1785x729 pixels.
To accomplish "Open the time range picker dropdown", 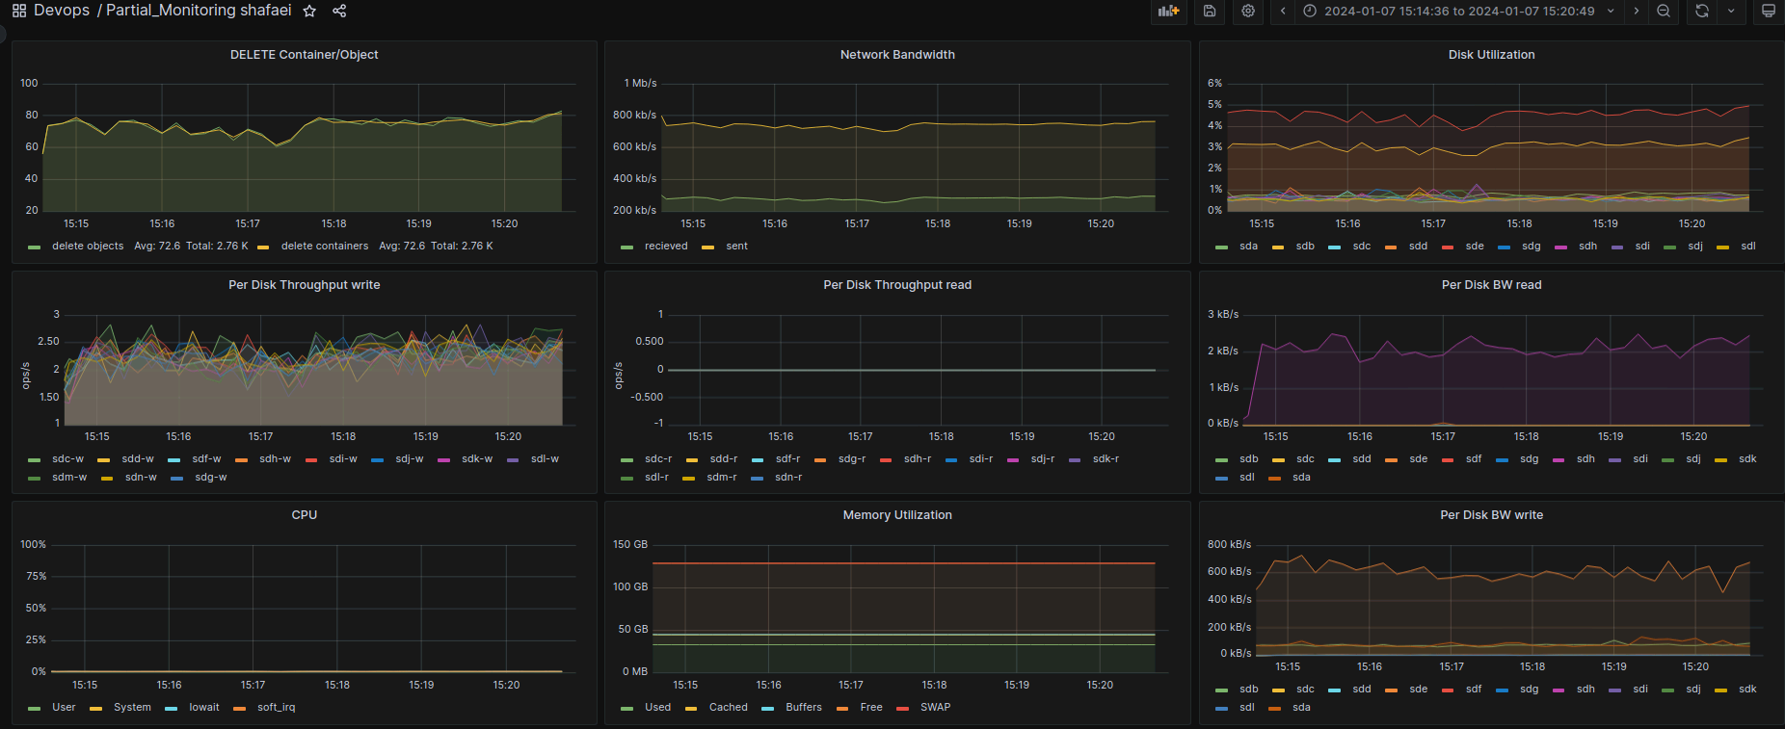I will click(1458, 11).
